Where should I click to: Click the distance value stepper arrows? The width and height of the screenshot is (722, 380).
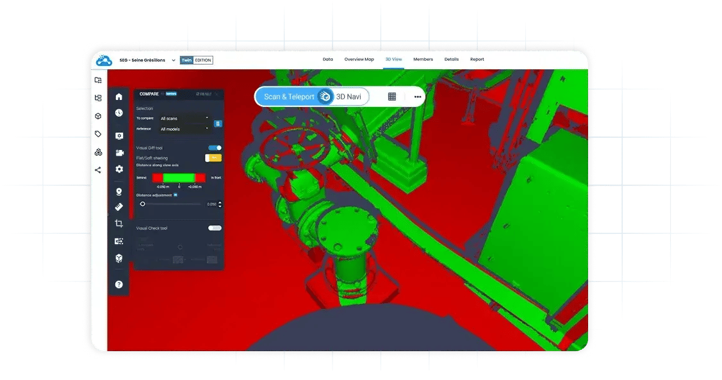pos(220,204)
